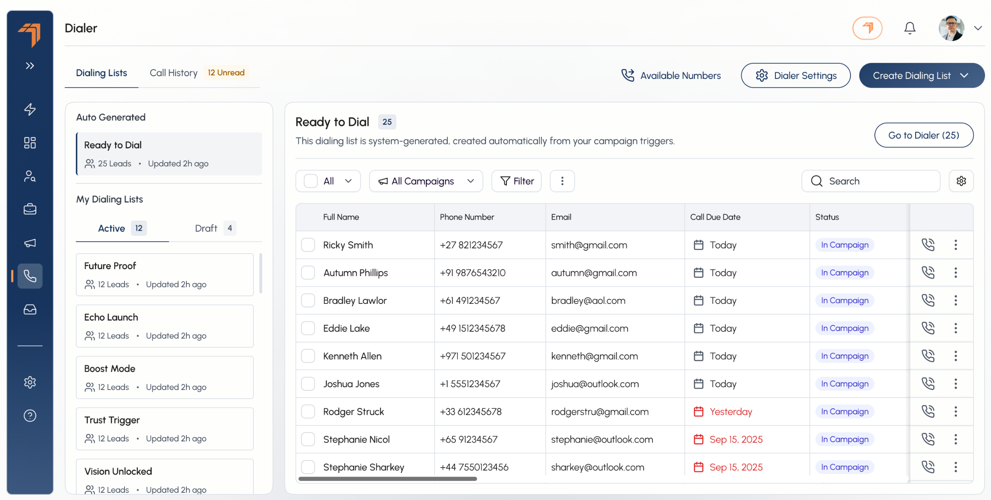The width and height of the screenshot is (991, 500).
Task: Open the megaphone campaigns sidebar icon
Action: 30,243
